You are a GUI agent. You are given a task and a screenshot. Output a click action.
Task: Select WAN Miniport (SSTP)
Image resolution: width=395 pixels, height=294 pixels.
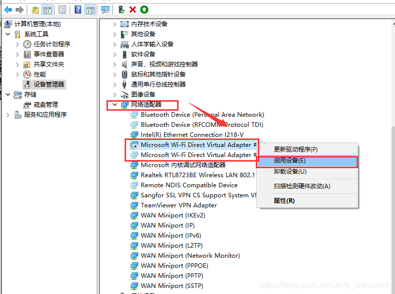(x=172, y=286)
